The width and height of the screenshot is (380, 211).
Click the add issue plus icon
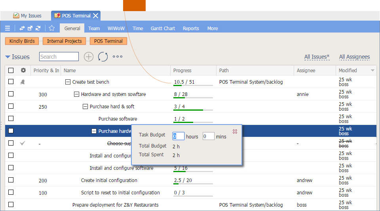coord(89,57)
